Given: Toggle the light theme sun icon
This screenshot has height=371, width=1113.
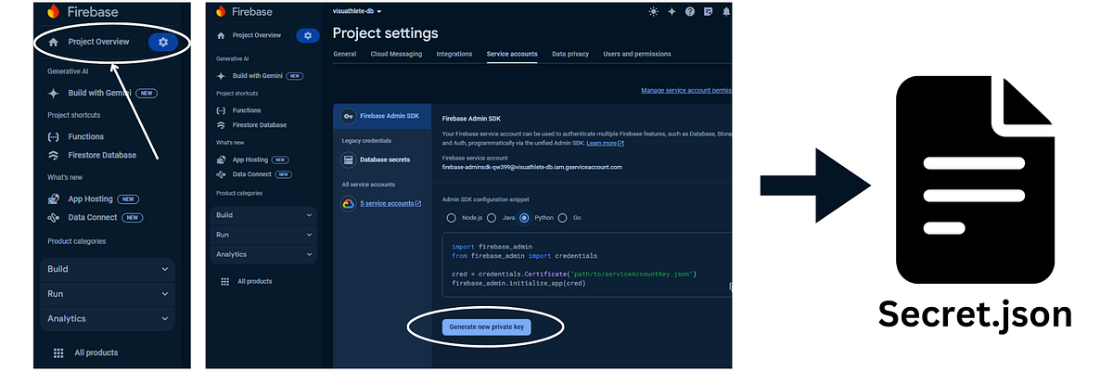Looking at the screenshot, I should click(653, 11).
